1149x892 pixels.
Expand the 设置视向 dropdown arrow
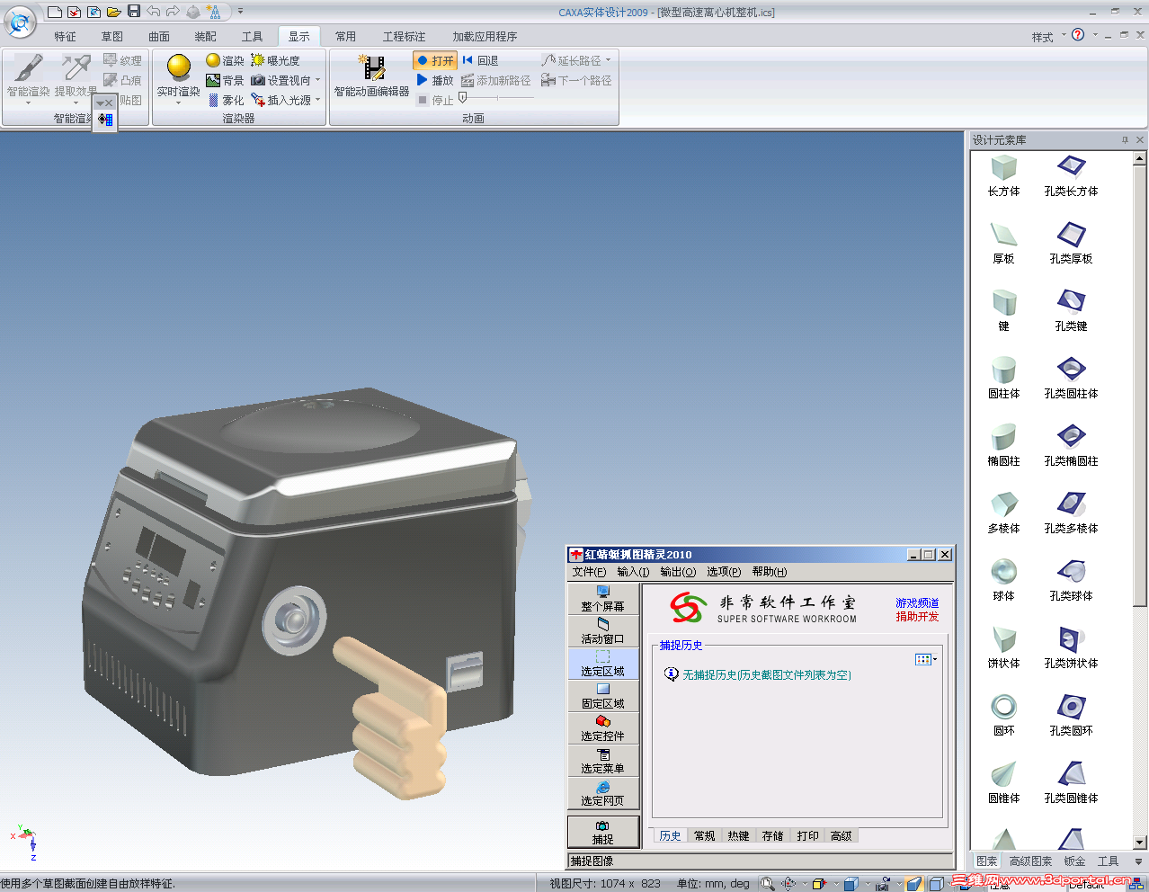pos(317,81)
